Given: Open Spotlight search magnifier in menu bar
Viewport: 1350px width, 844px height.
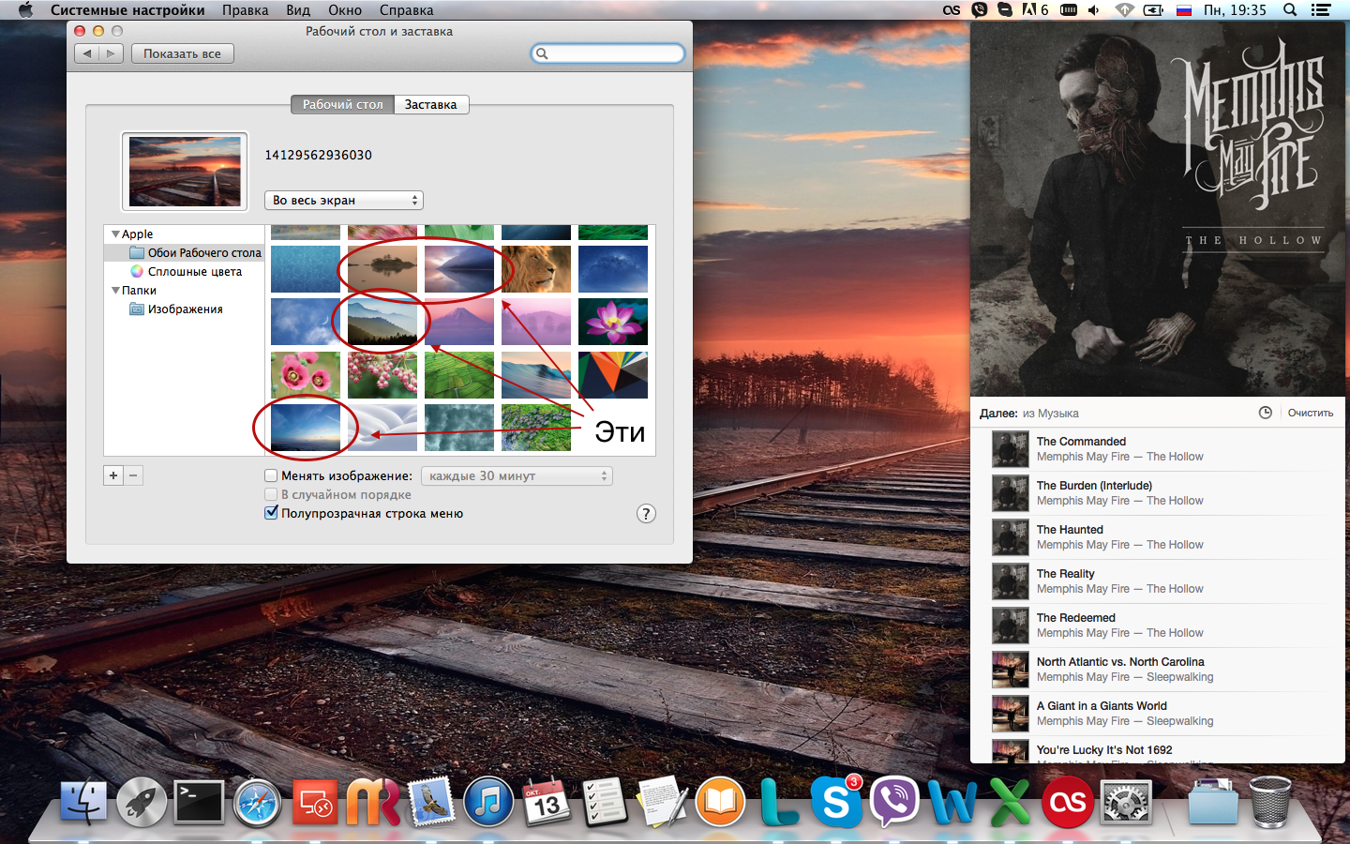Looking at the screenshot, I should tap(1290, 10).
